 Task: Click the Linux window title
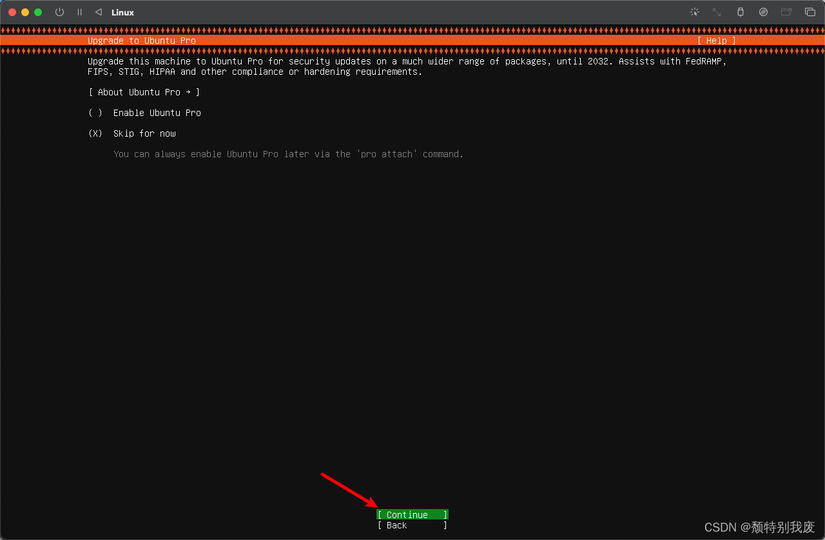pos(122,12)
